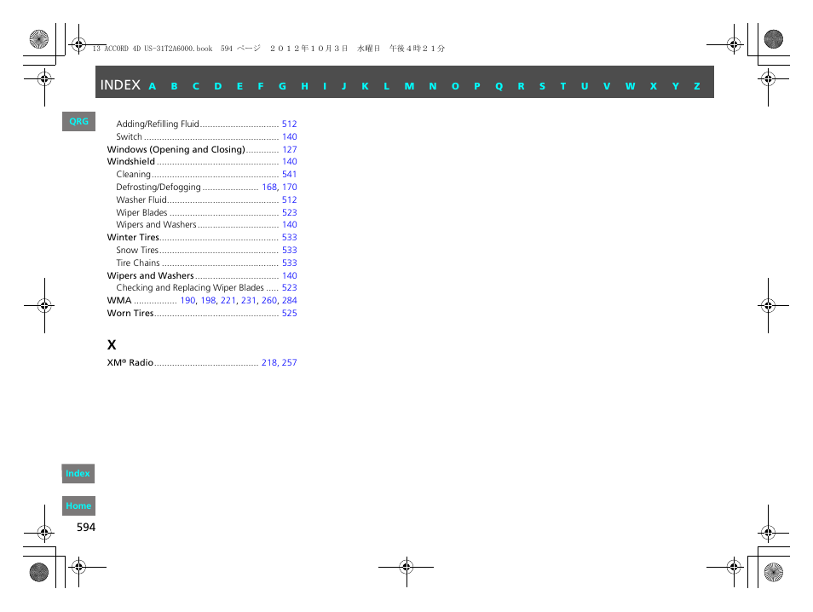The width and height of the screenshot is (813, 612).
Task: Open page 541 for Cleaning entry
Action: click(x=289, y=174)
